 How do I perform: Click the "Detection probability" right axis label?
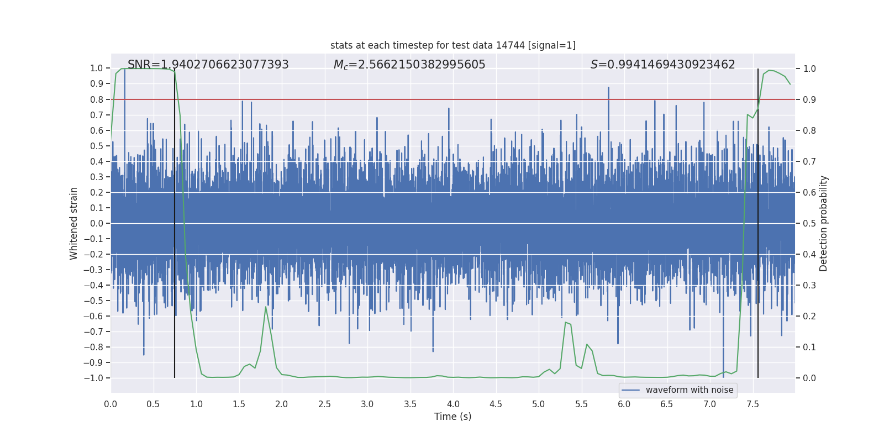point(823,223)
